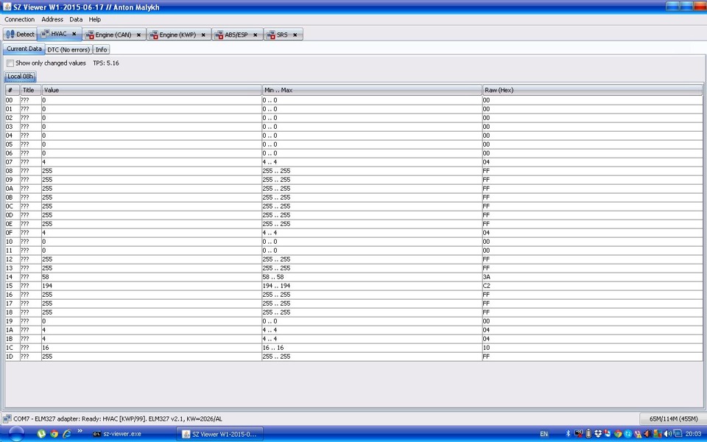Image resolution: width=707 pixels, height=442 pixels.
Task: Select row number 07 cell
Action: click(13, 162)
